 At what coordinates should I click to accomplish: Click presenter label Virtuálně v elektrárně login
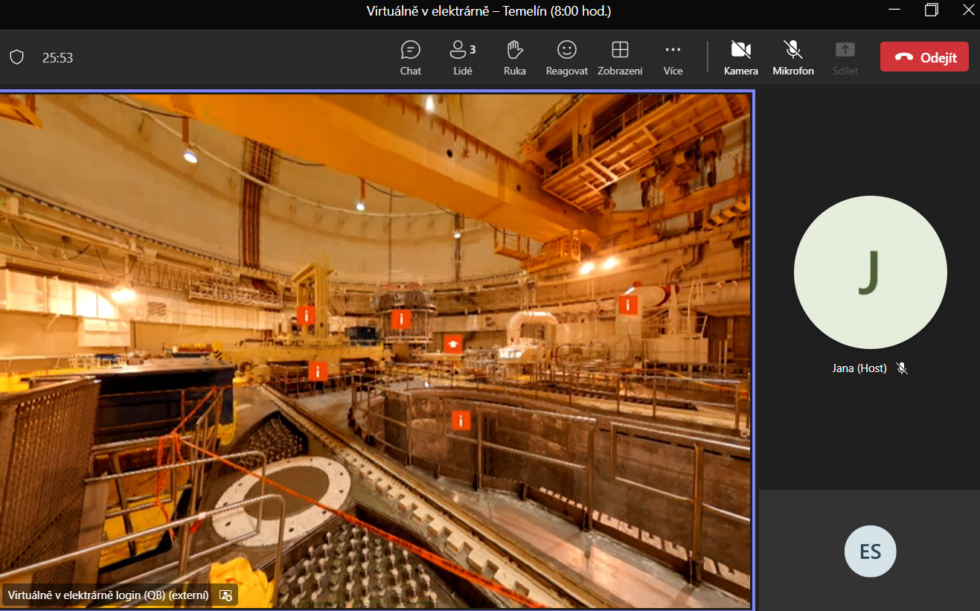[x=109, y=595]
